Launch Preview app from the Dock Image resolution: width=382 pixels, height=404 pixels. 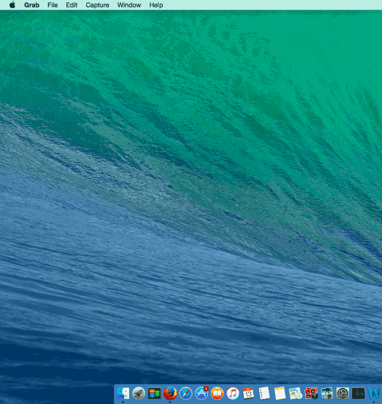(295, 393)
